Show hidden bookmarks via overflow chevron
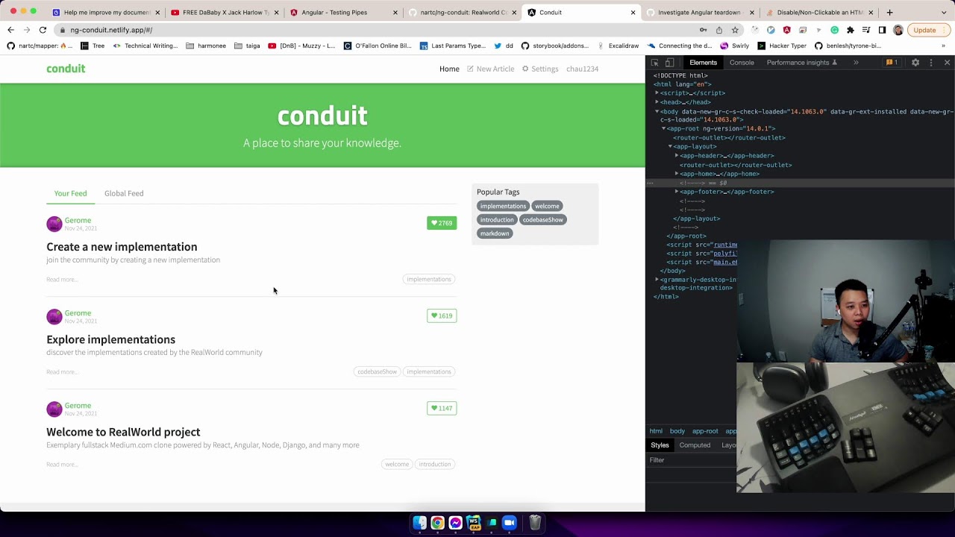The height and width of the screenshot is (537, 955). coord(943,45)
